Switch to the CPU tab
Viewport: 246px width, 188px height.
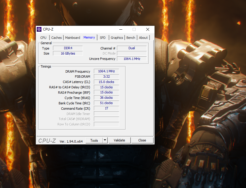[43, 38]
